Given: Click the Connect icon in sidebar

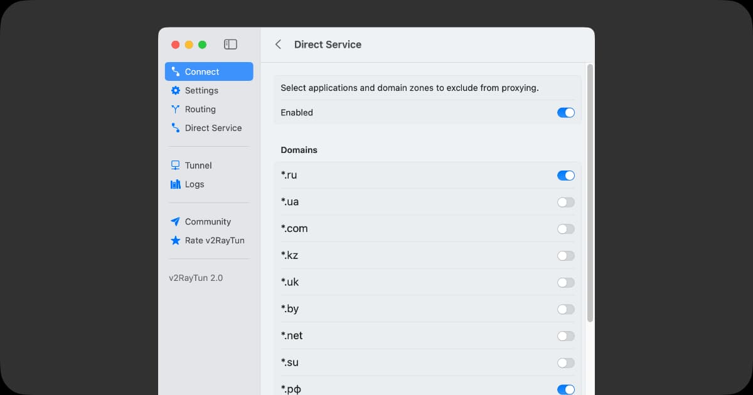Looking at the screenshot, I should point(176,71).
